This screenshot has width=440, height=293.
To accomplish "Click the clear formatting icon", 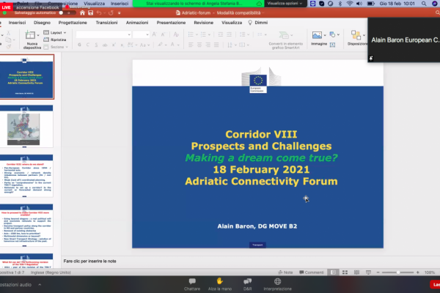I will [x=176, y=34].
